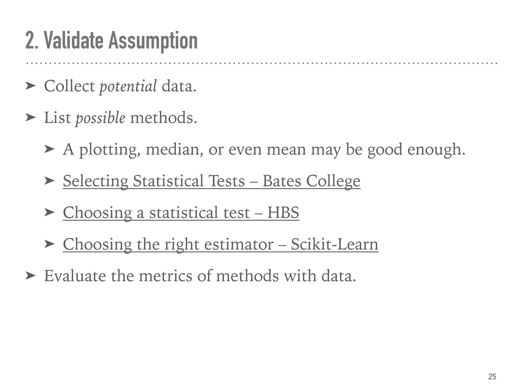Click the words good enough in the sub-bullet
This screenshot has width=523, height=392.
416,149
